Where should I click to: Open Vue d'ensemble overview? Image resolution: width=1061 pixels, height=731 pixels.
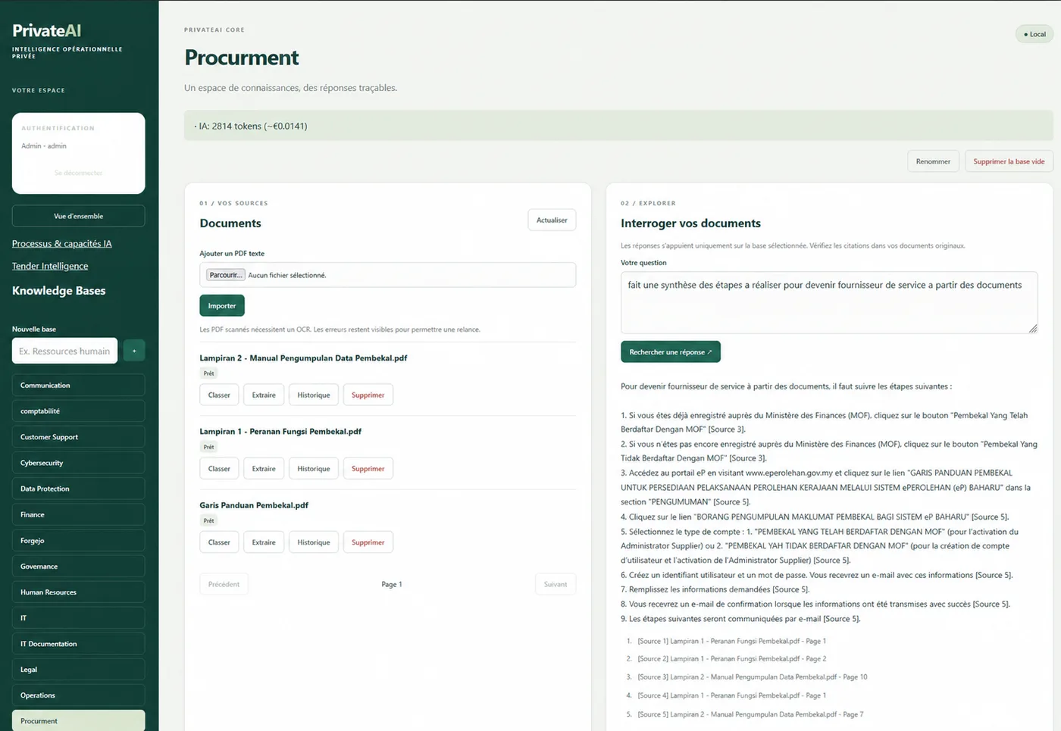(x=78, y=216)
